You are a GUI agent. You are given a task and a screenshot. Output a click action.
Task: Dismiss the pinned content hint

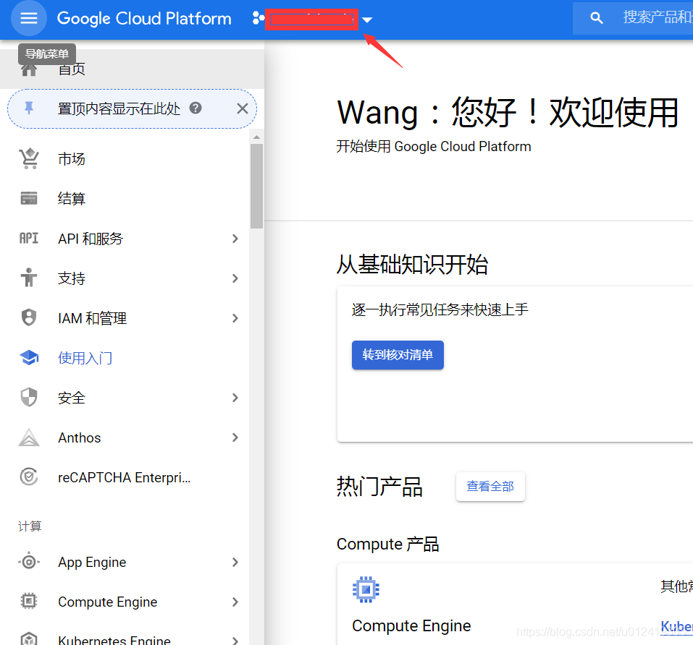click(242, 108)
